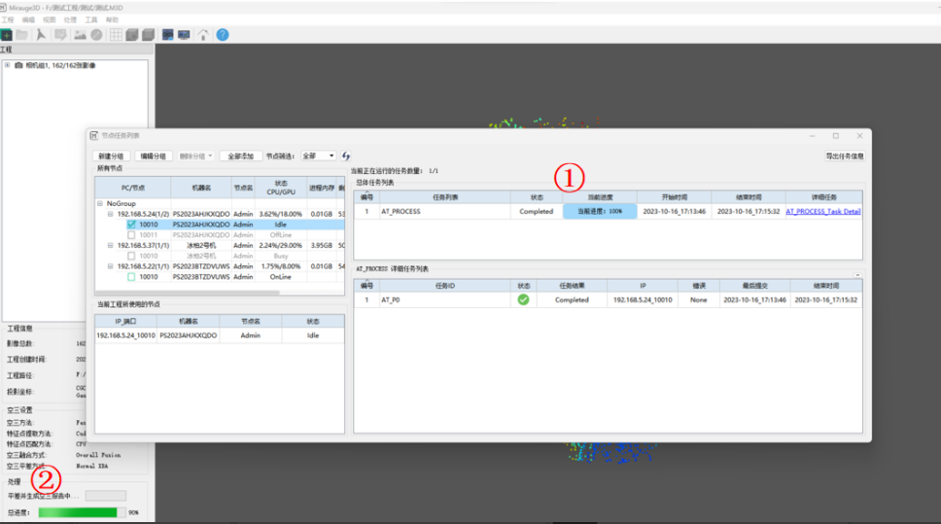Click the refresh nodes icon beside the filter

click(x=346, y=156)
